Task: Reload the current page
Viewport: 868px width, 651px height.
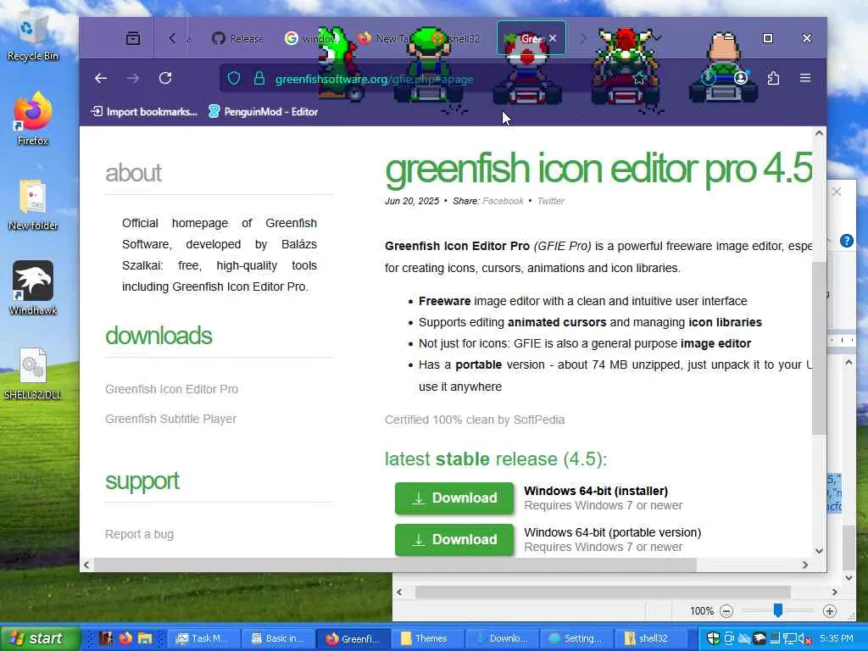Action: coord(165,79)
